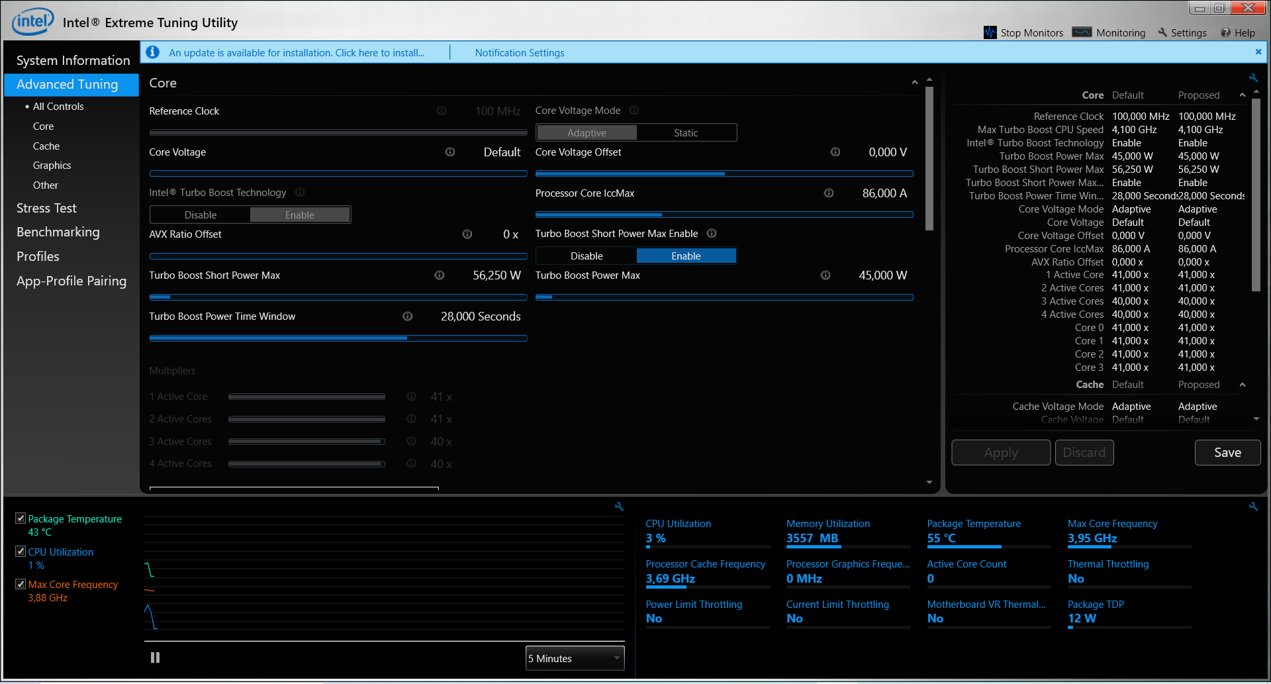
Task: Click info icon for Turbo Boost Power Time Window
Action: click(x=408, y=317)
